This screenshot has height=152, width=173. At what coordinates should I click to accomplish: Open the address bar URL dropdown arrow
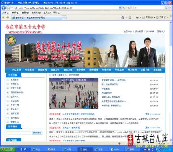pos(120,8)
